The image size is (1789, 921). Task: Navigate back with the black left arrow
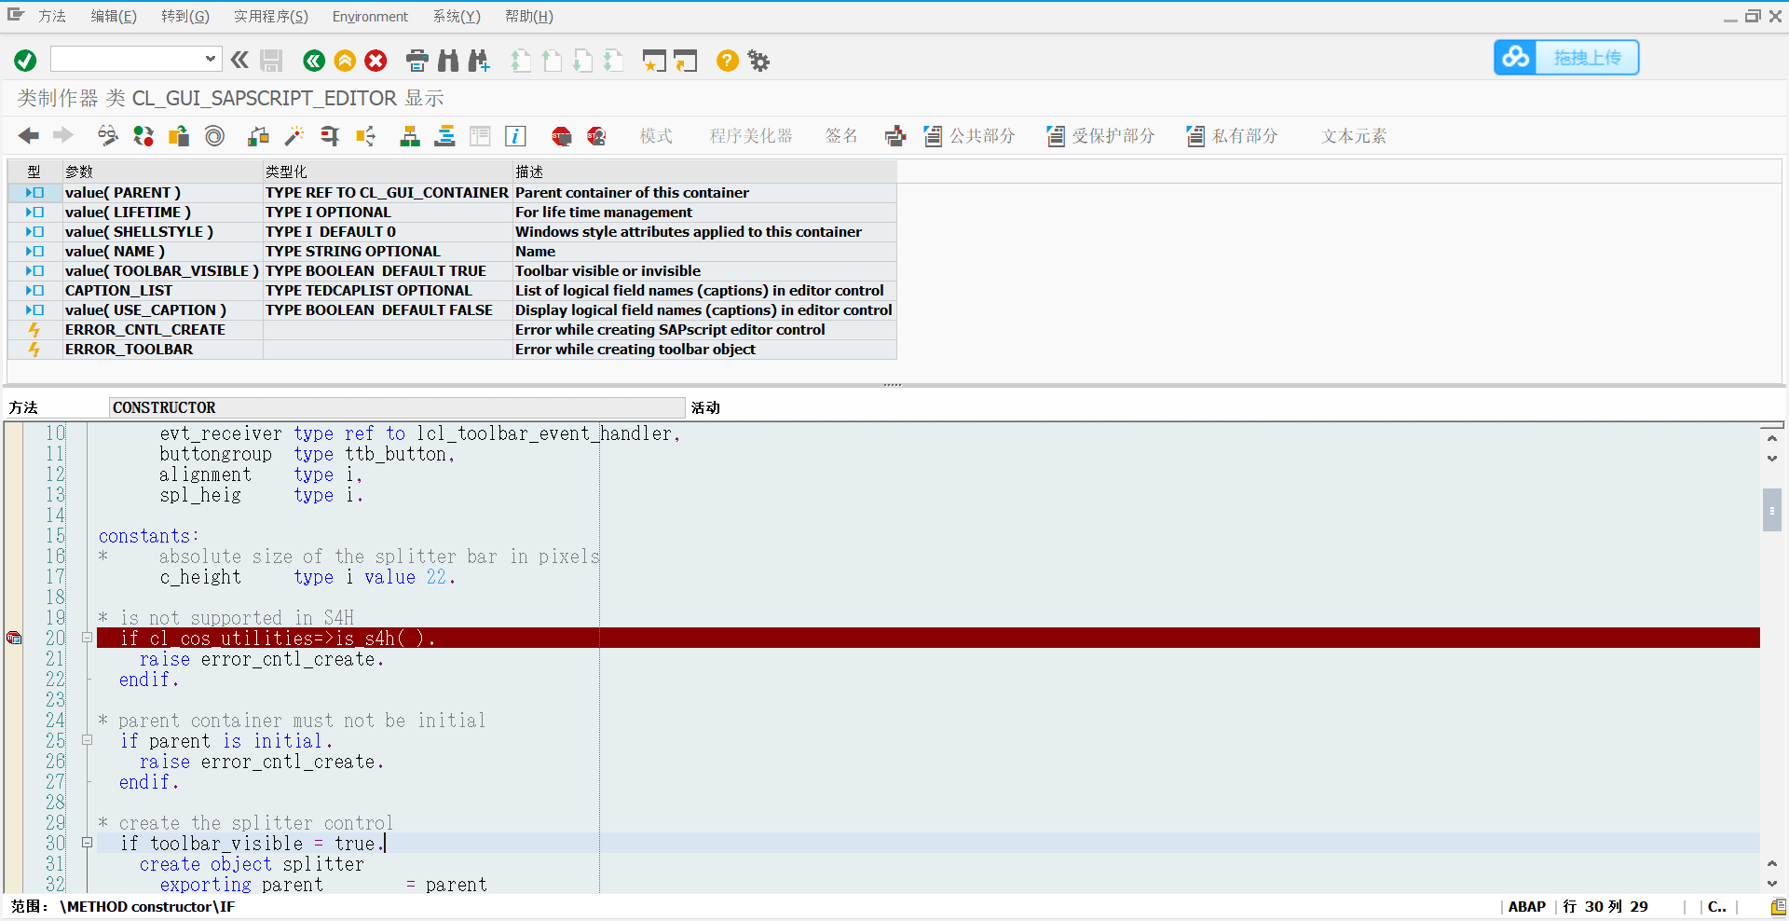pyautogui.click(x=29, y=136)
